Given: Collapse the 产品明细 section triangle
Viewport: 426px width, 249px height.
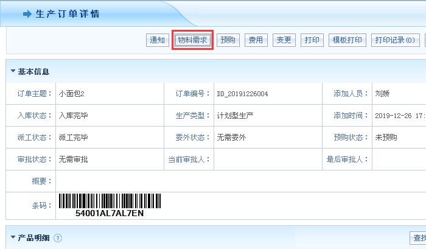Looking at the screenshot, I should [x=13, y=237].
